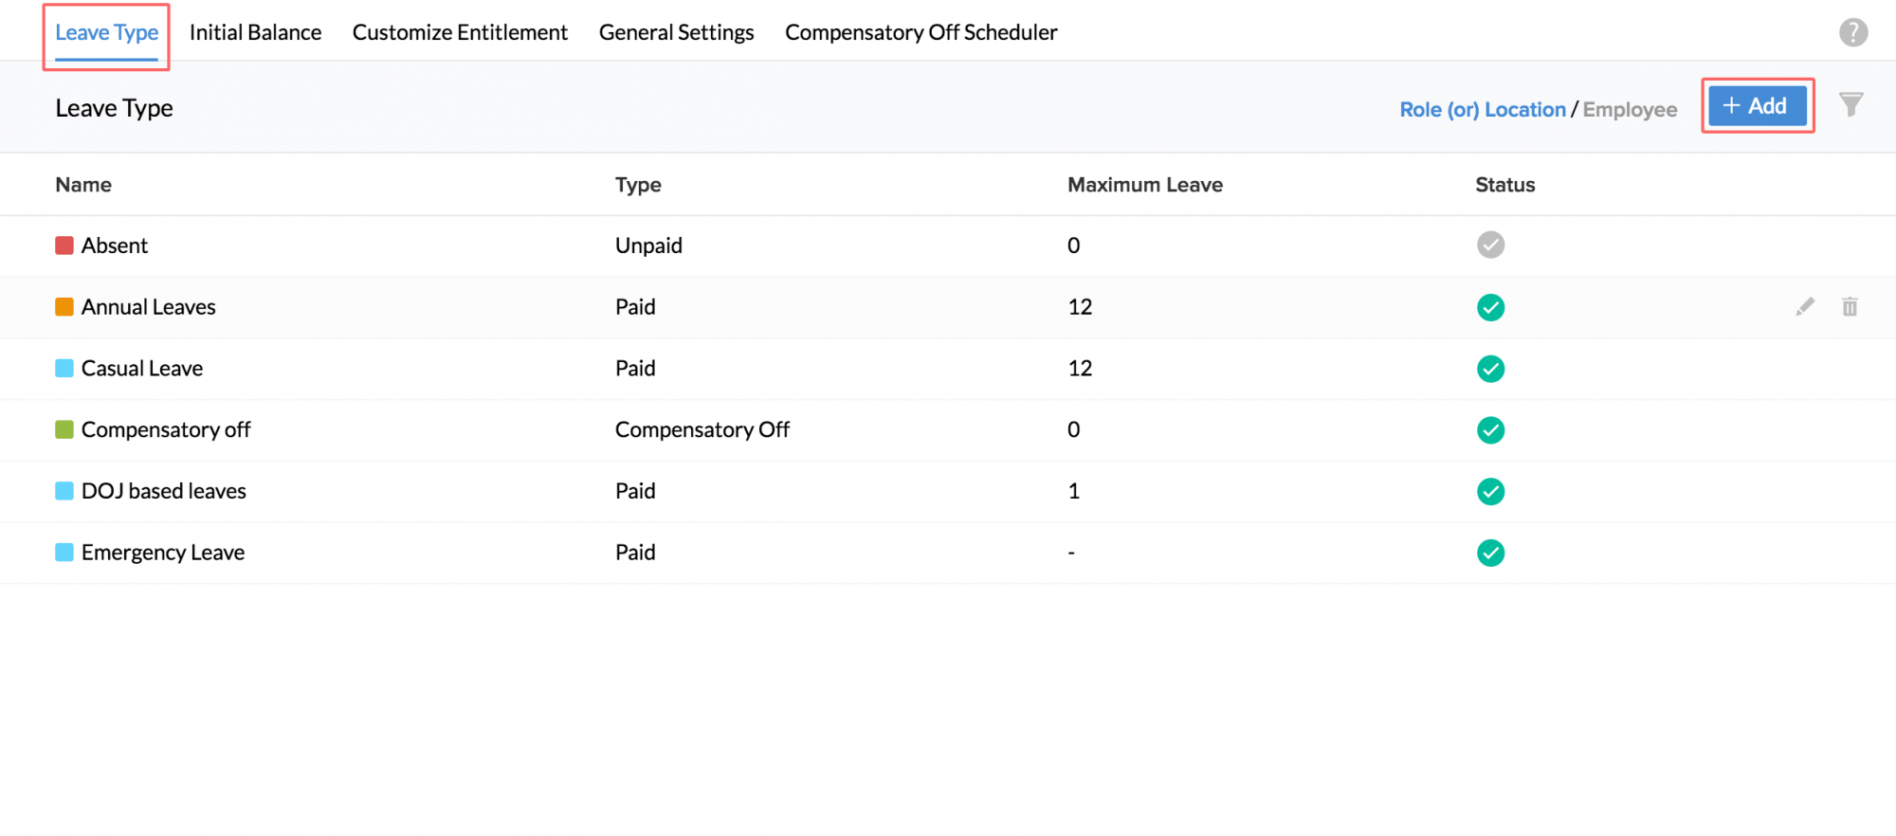Edit the Annual Leaves entry with the pencil icon
This screenshot has width=1896, height=836.
point(1805,306)
